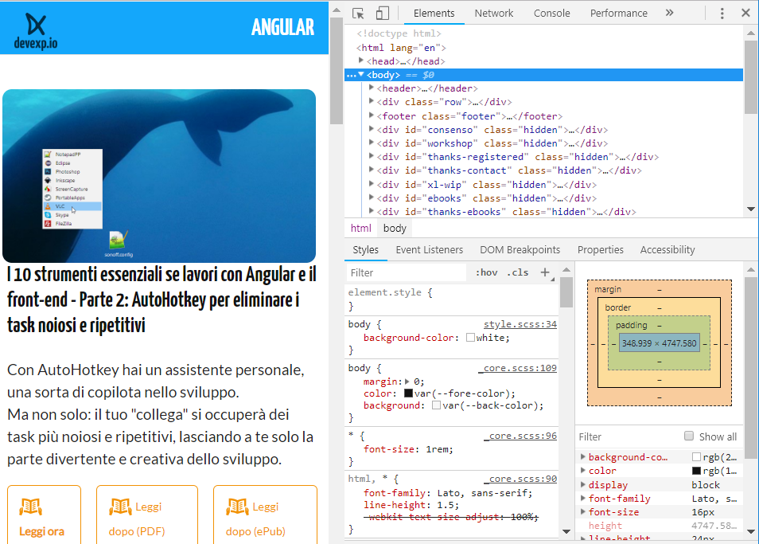Image resolution: width=759 pixels, height=544 pixels.
Task: Expand the div id ebooks node
Action: coord(372,198)
